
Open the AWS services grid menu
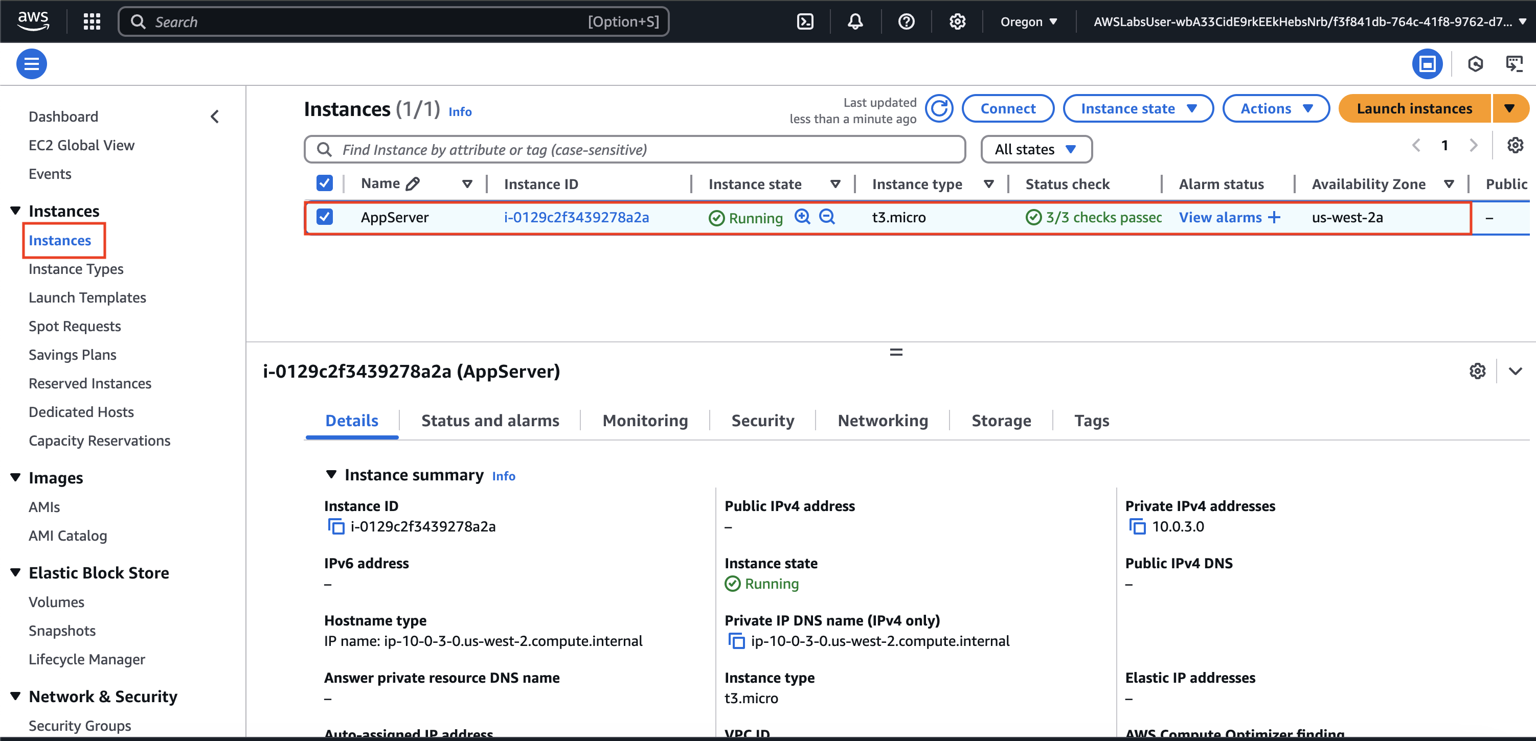pyautogui.click(x=92, y=22)
